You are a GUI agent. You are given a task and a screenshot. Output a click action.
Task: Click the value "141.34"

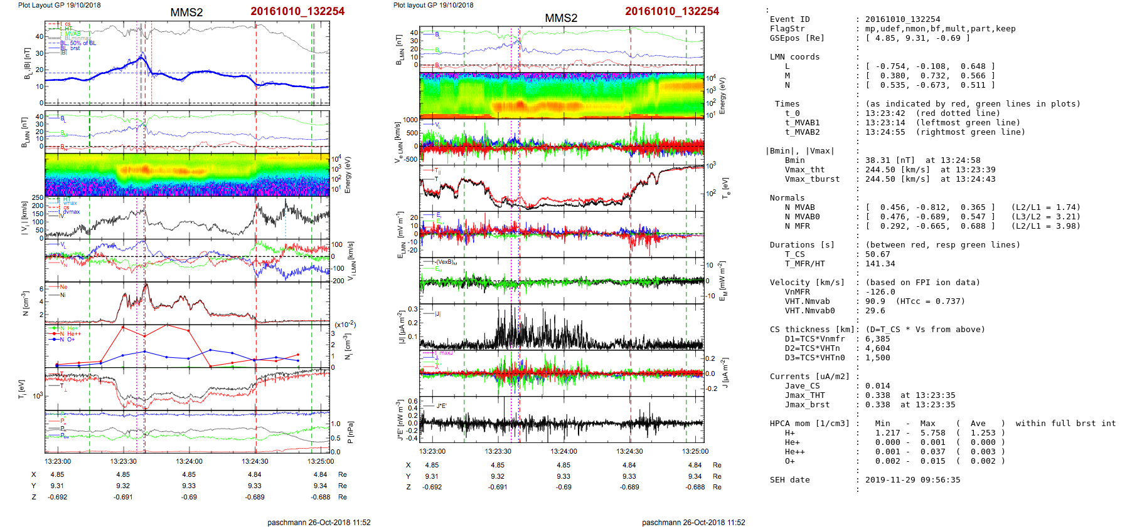(880, 264)
